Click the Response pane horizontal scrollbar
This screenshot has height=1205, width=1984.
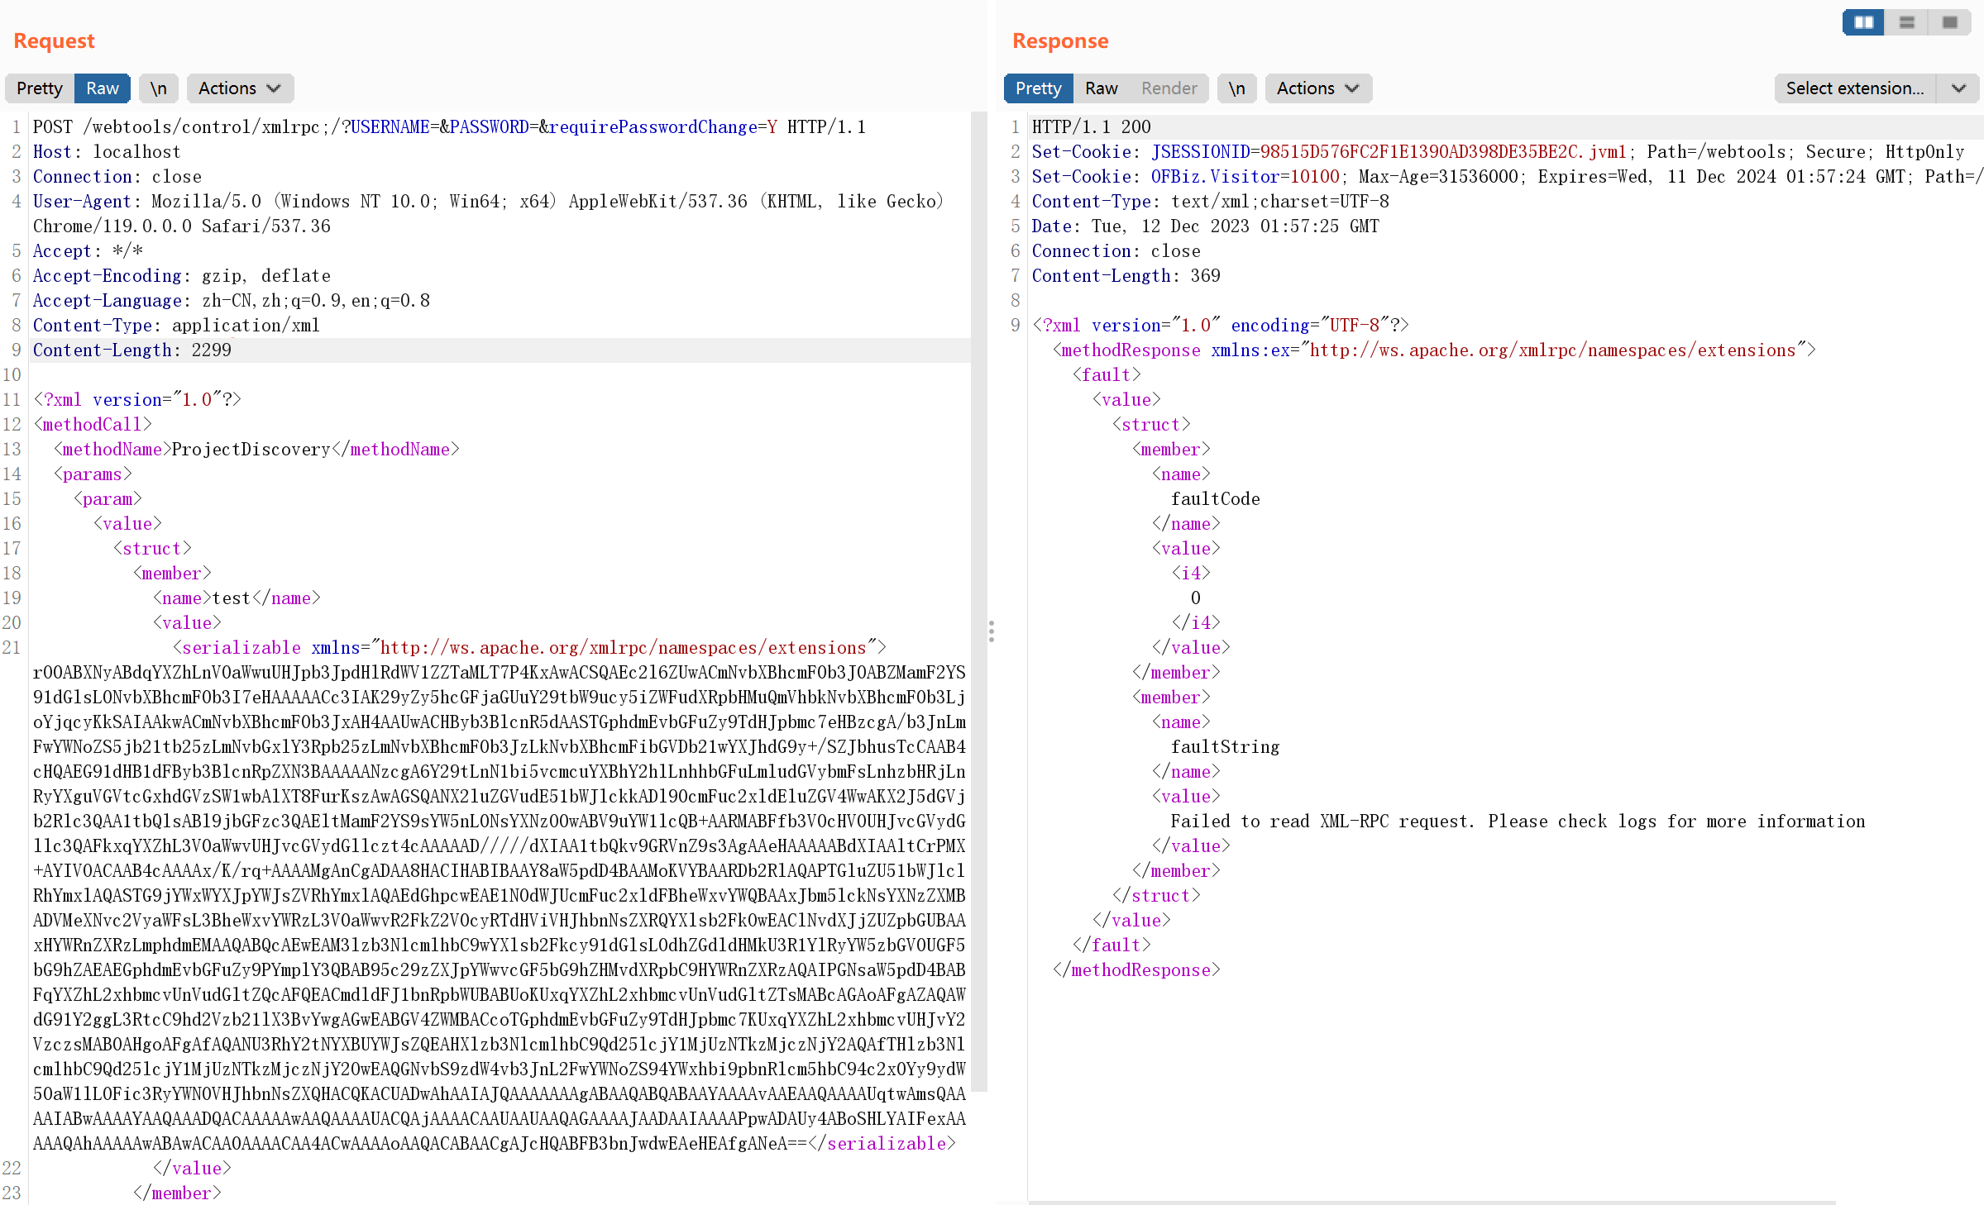[1431, 1202]
